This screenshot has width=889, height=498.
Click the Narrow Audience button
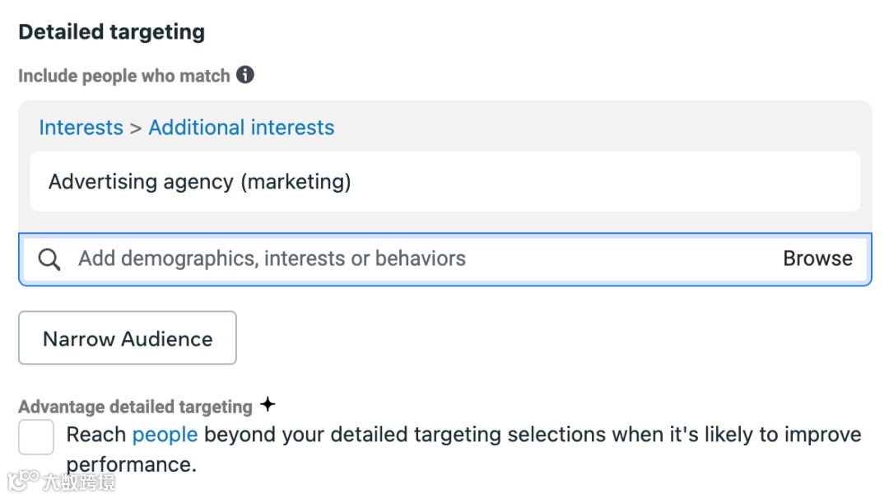coord(128,338)
